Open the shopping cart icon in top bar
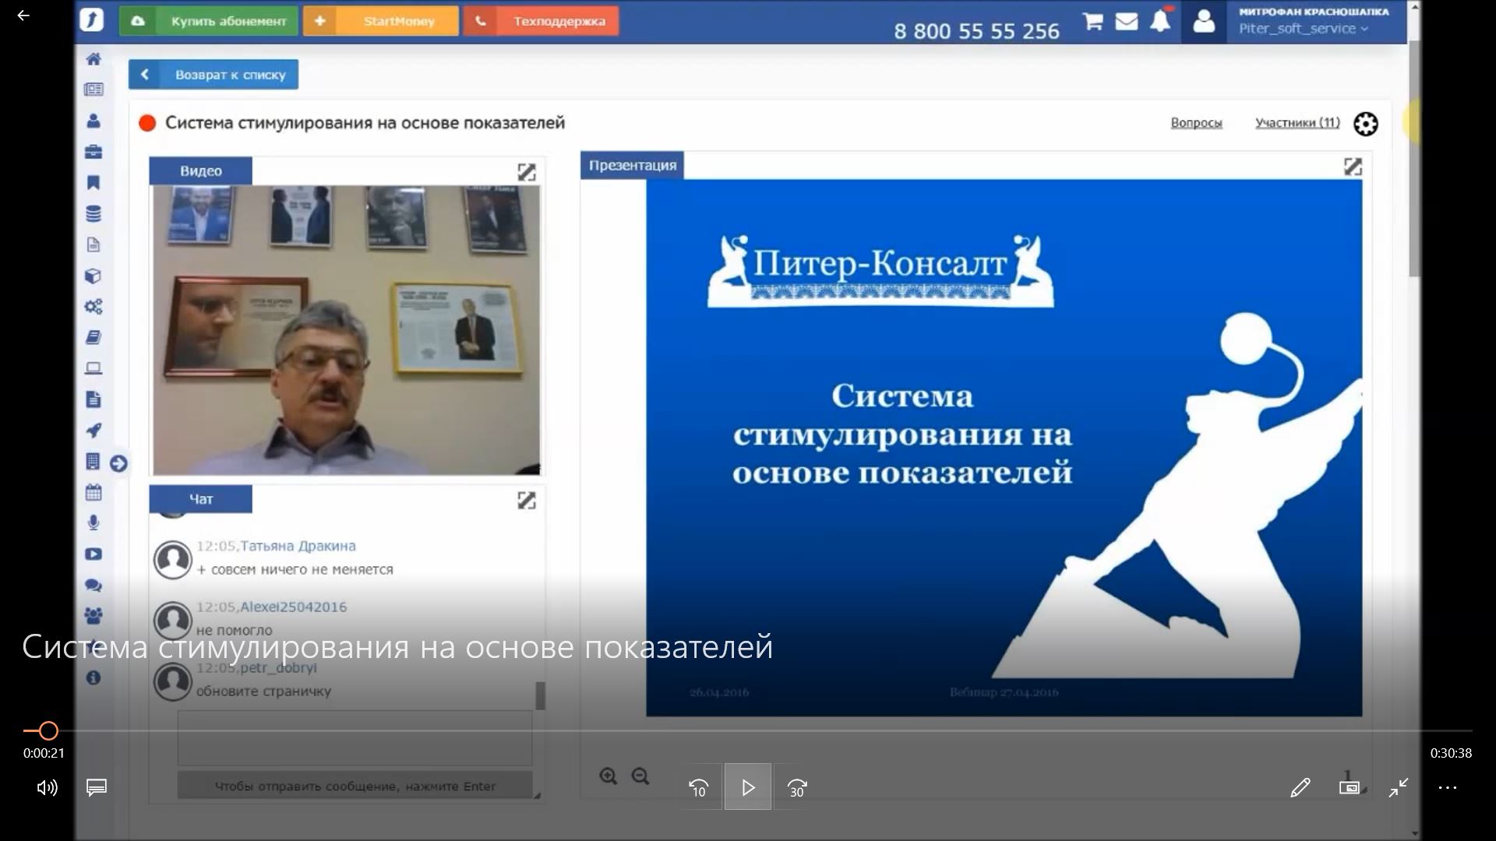The image size is (1496, 841). (x=1092, y=22)
